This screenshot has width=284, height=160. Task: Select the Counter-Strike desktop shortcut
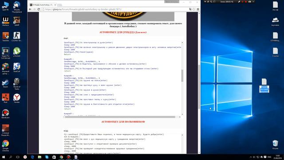pyautogui.click(x=17, y=37)
